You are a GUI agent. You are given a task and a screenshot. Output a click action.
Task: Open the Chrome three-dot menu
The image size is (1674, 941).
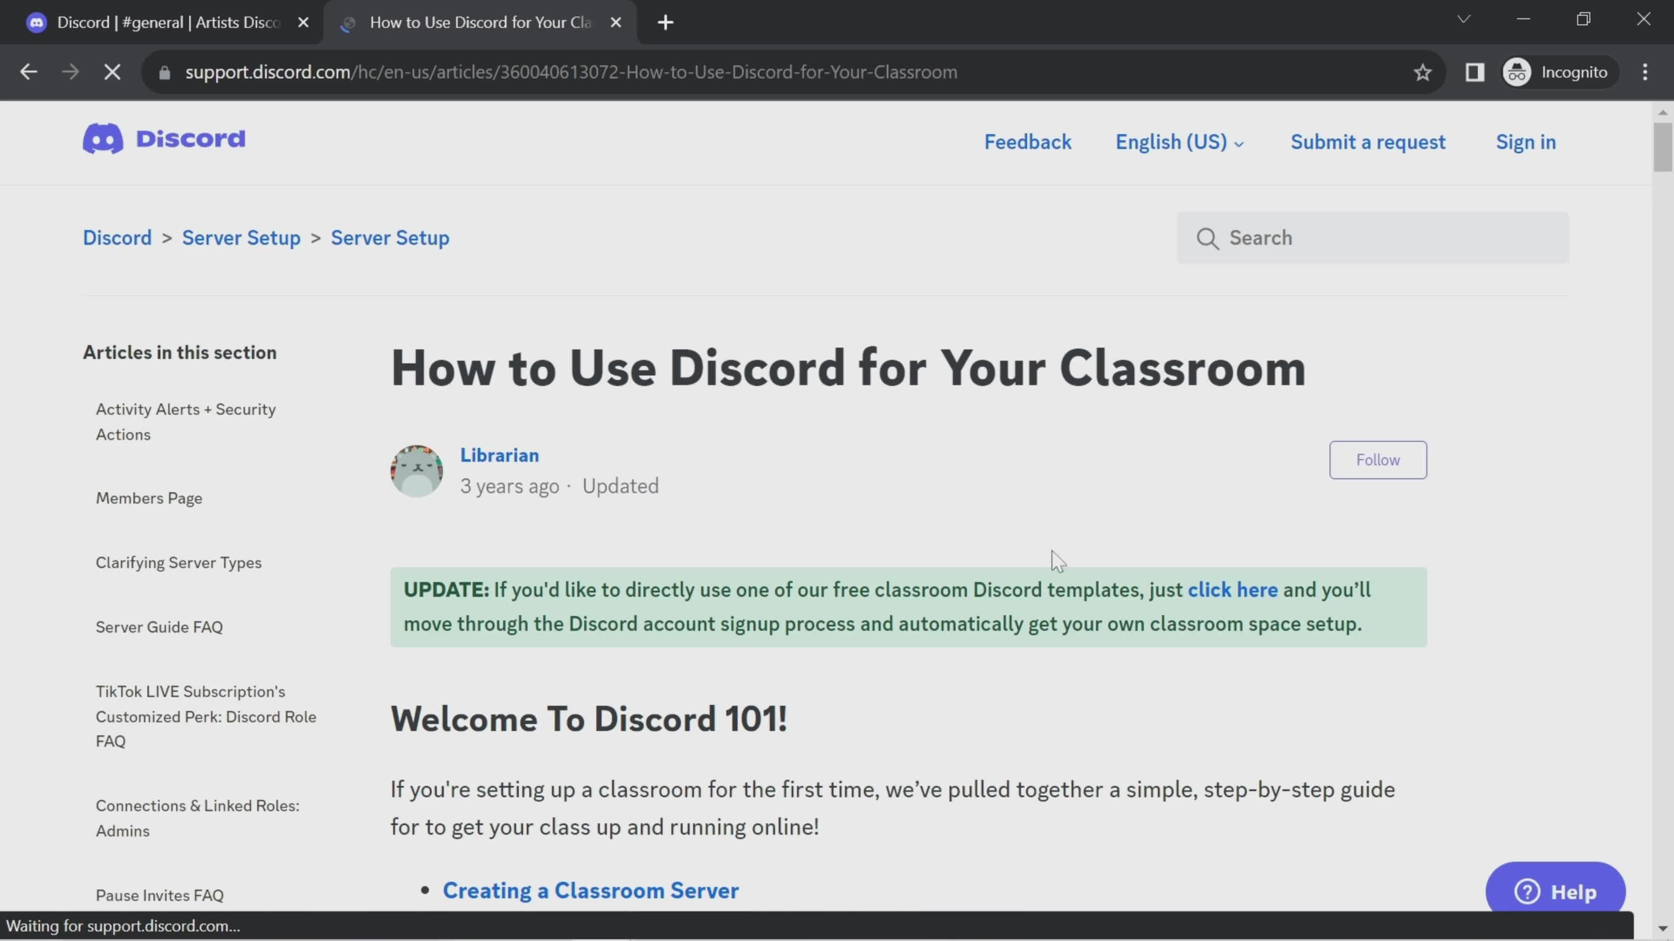click(x=1645, y=72)
